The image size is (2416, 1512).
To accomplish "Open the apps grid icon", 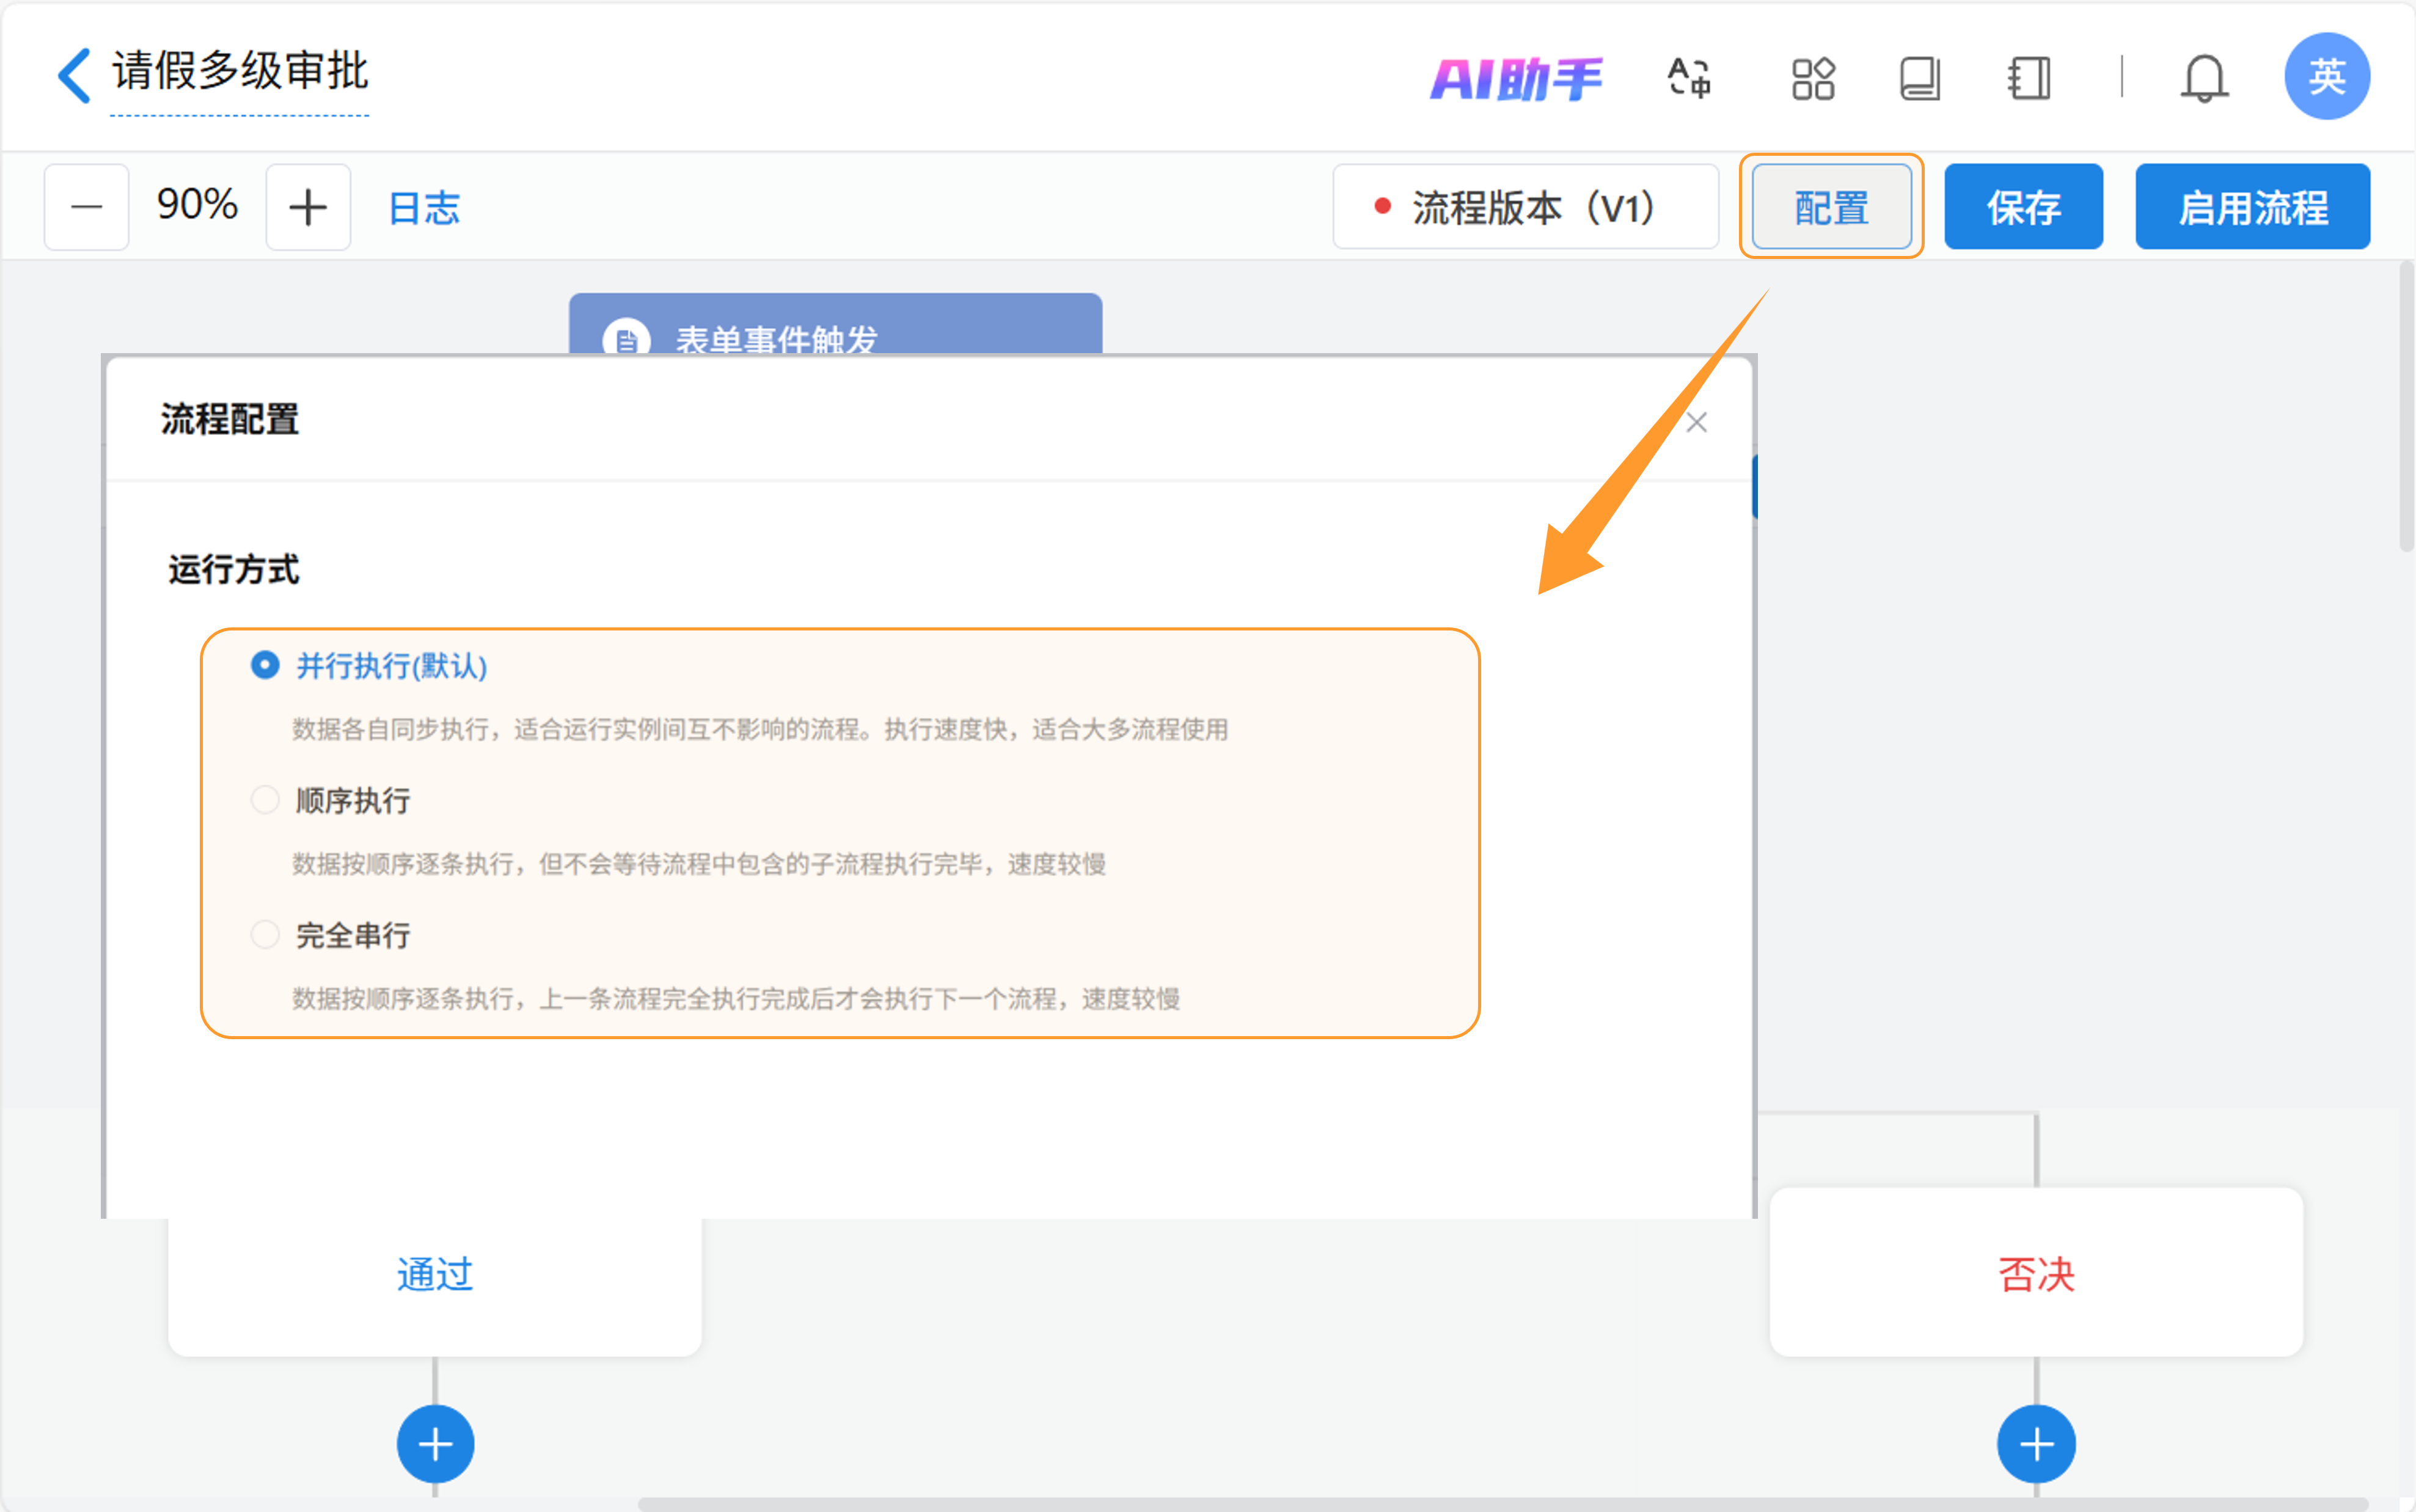I will click(1812, 78).
